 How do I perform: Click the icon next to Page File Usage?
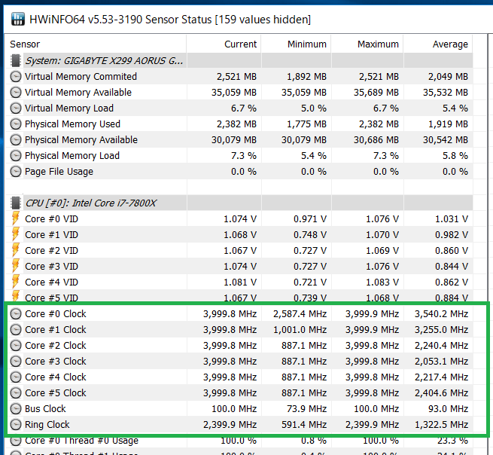point(16,172)
